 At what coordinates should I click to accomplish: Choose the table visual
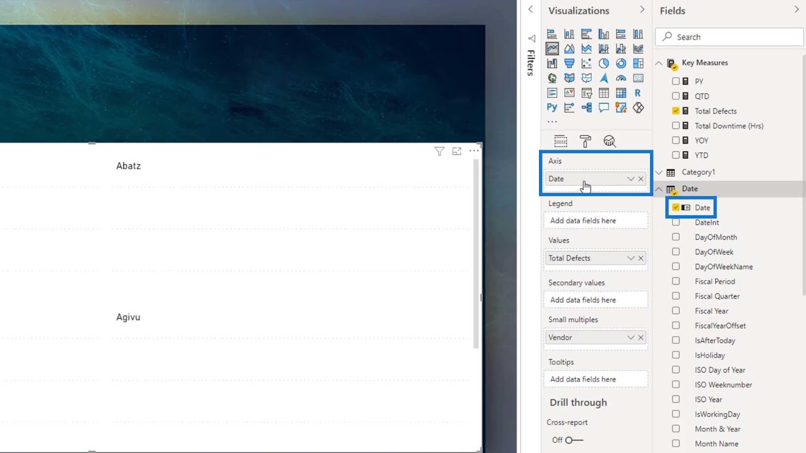click(603, 93)
